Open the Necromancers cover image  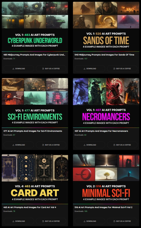[x=106, y=103]
